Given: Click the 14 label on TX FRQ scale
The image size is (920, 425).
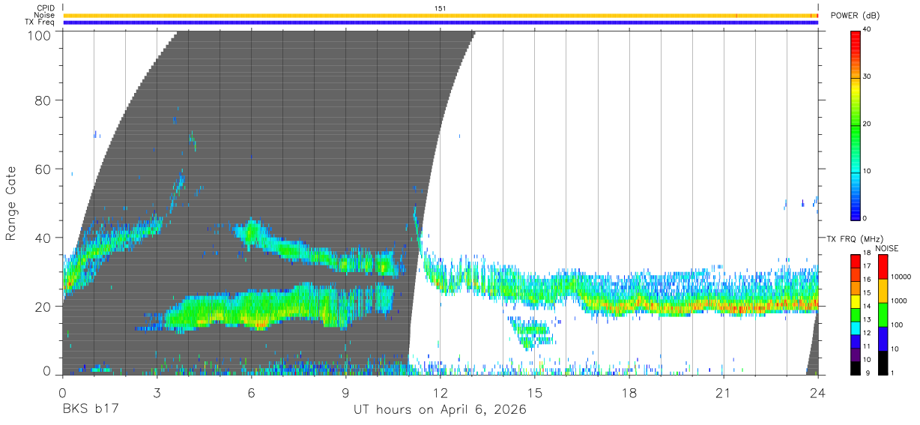Looking at the screenshot, I should [x=867, y=307].
